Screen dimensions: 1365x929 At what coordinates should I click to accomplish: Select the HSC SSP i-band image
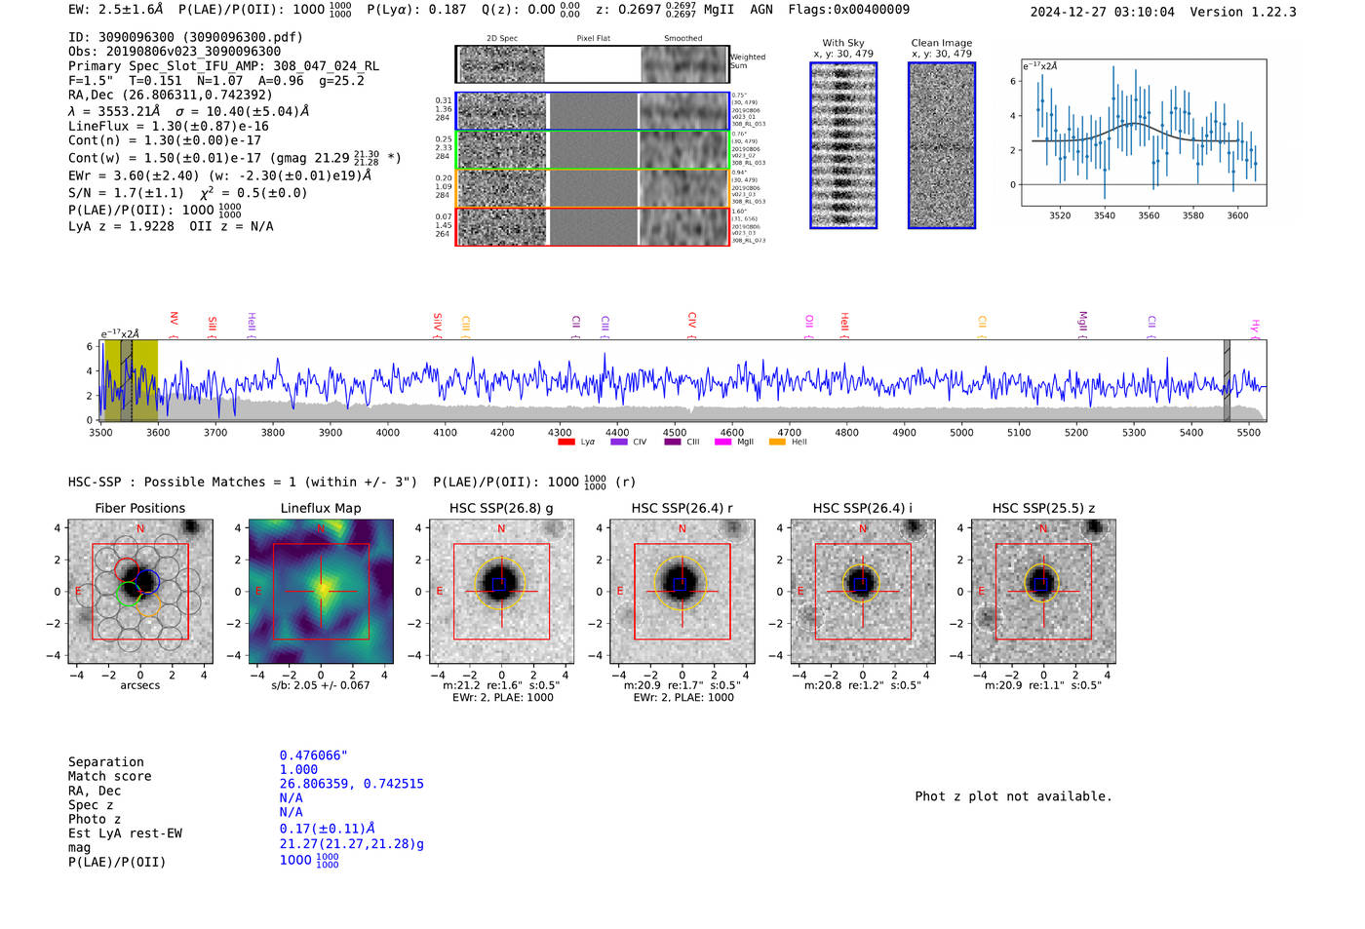(x=863, y=592)
